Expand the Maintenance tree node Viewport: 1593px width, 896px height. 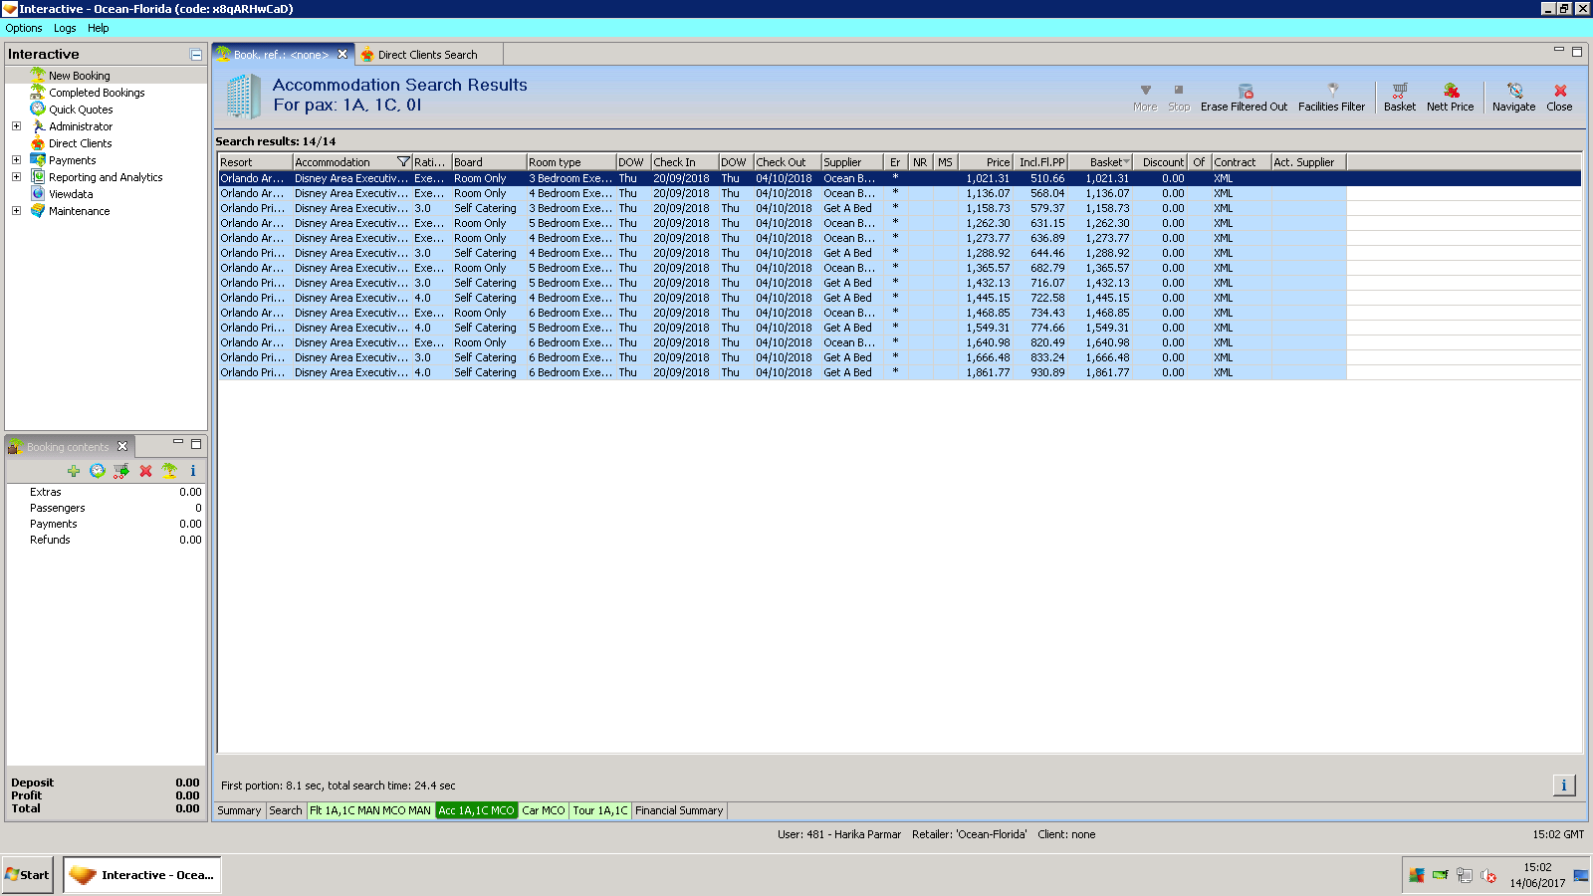(x=16, y=211)
